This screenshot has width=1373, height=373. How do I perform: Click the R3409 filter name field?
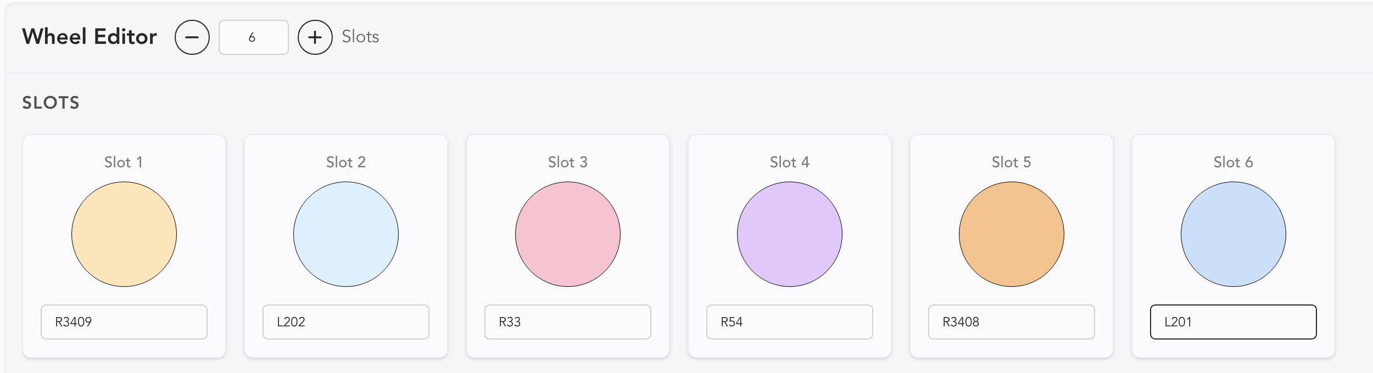pos(124,322)
